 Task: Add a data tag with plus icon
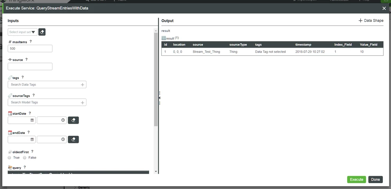coord(83,85)
